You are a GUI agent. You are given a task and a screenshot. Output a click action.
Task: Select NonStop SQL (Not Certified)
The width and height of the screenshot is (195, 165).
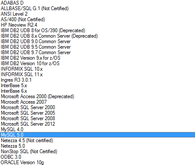(x=29, y=151)
